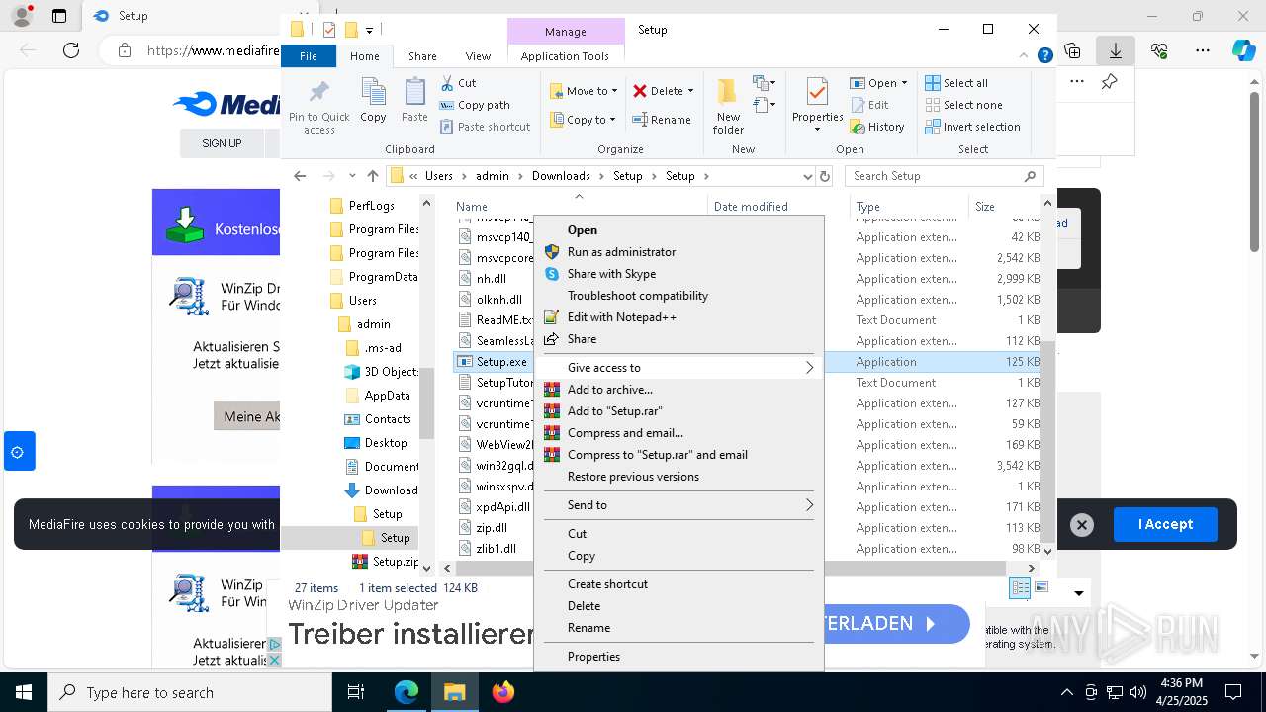
Task: Click the Cut scissors button
Action: tap(458, 83)
